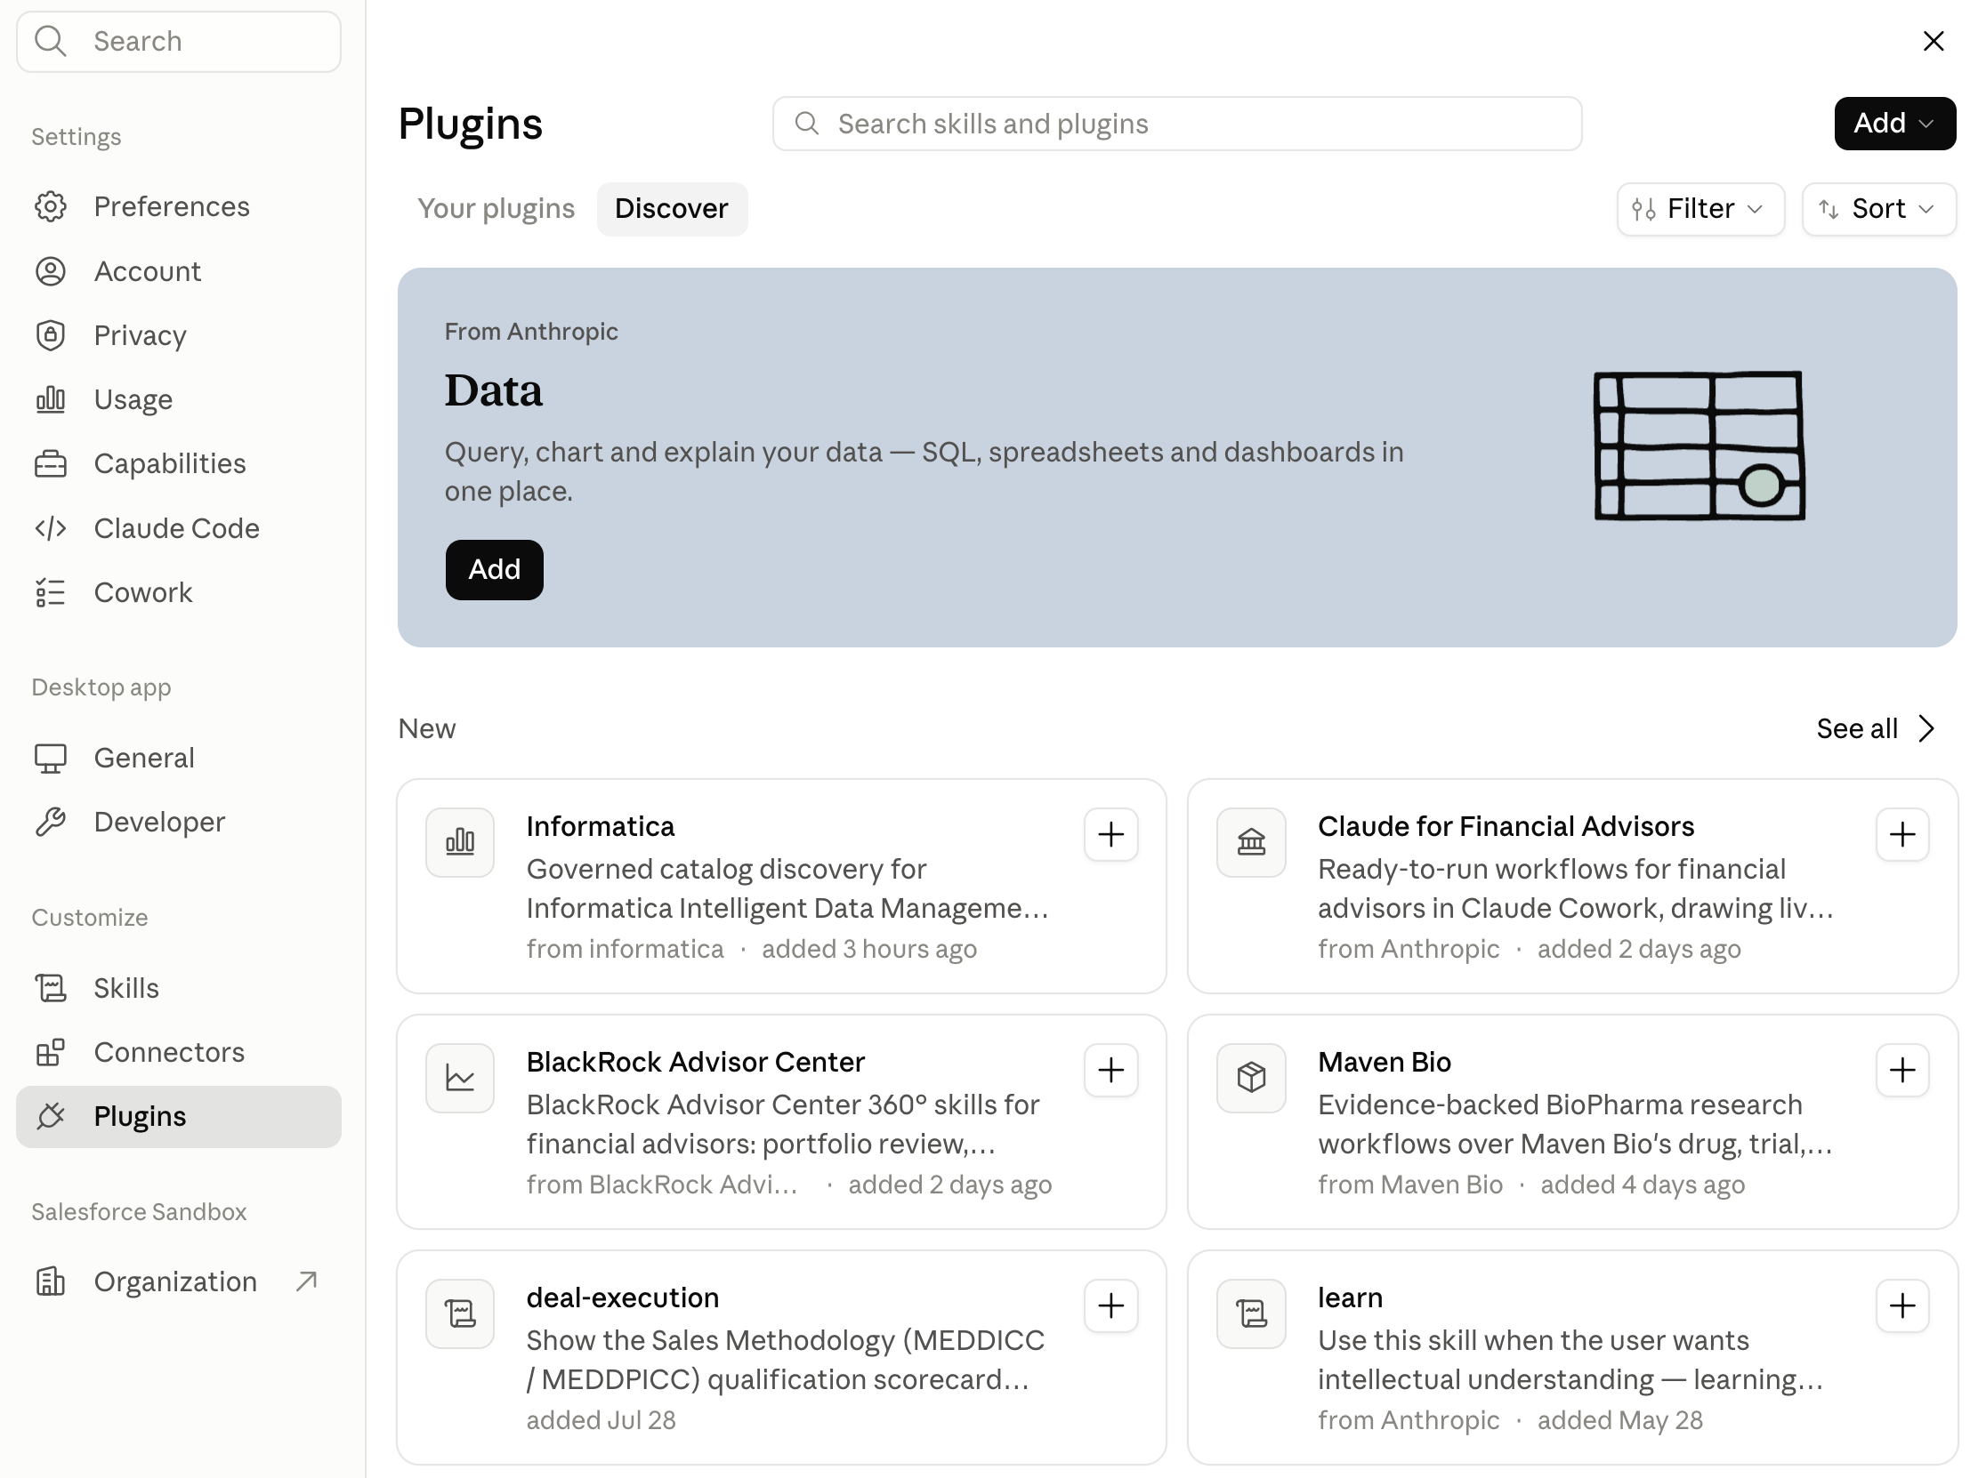This screenshot has height=1478, width=1970.
Task: Click the General monitor icon
Action: tap(51, 758)
